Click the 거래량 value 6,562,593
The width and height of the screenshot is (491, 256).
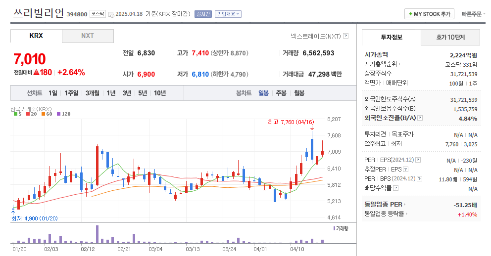tap(318, 53)
